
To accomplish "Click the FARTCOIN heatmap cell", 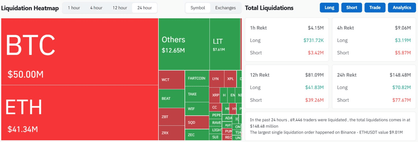I will pos(197,78).
